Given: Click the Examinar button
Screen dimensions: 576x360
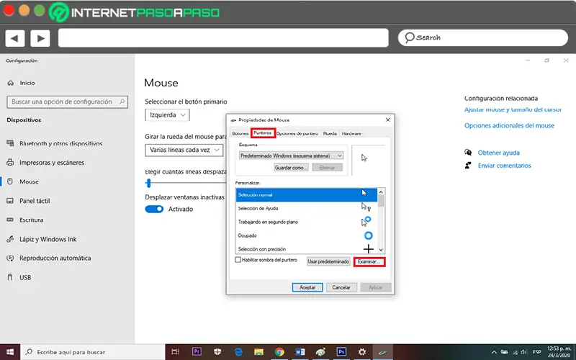Looking at the screenshot, I should [369, 261].
